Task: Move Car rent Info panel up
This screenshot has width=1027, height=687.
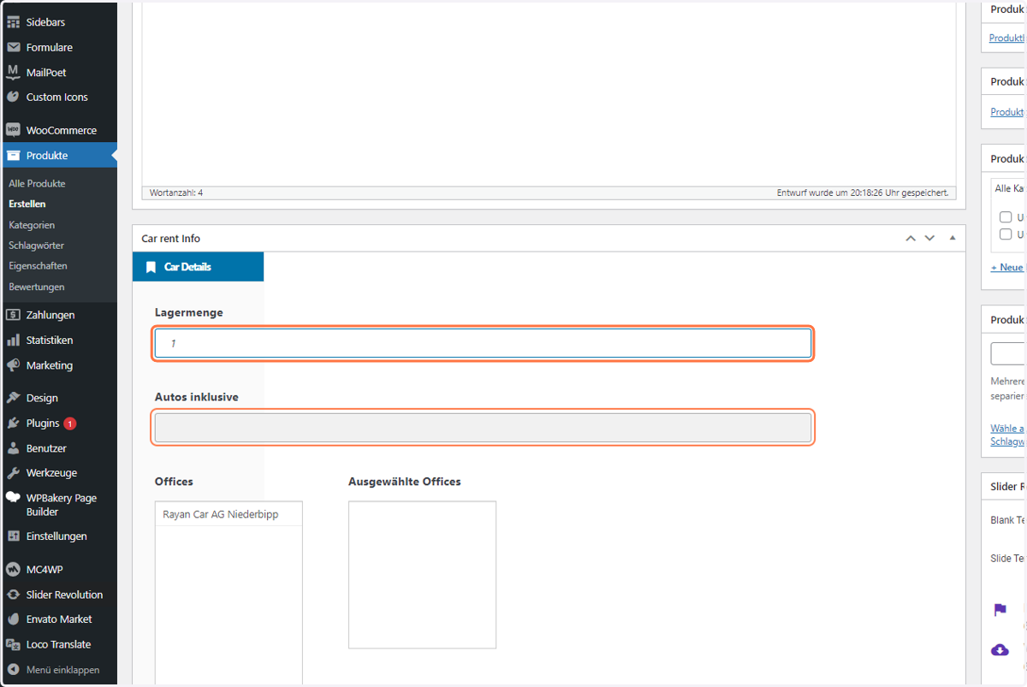Action: tap(911, 238)
